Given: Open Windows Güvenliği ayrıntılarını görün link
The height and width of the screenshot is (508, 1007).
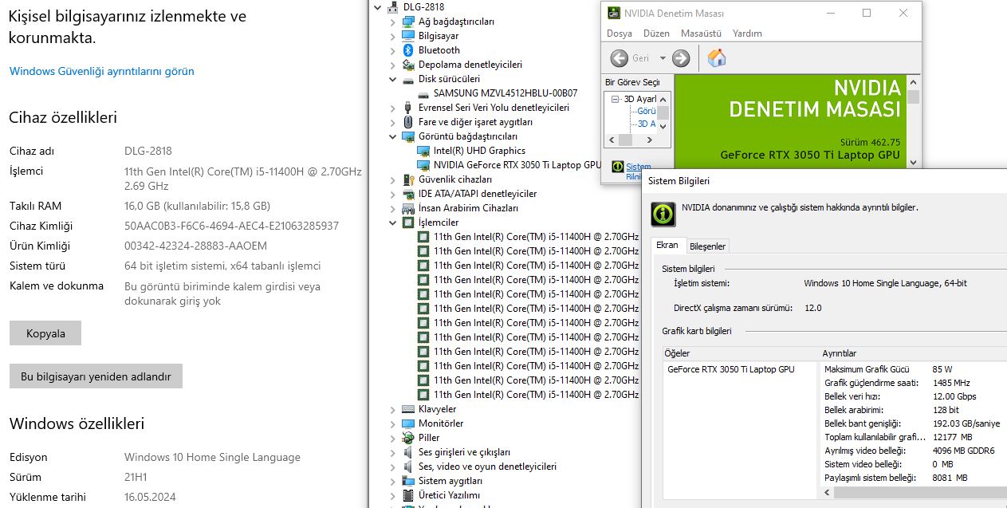Looking at the screenshot, I should 101,71.
